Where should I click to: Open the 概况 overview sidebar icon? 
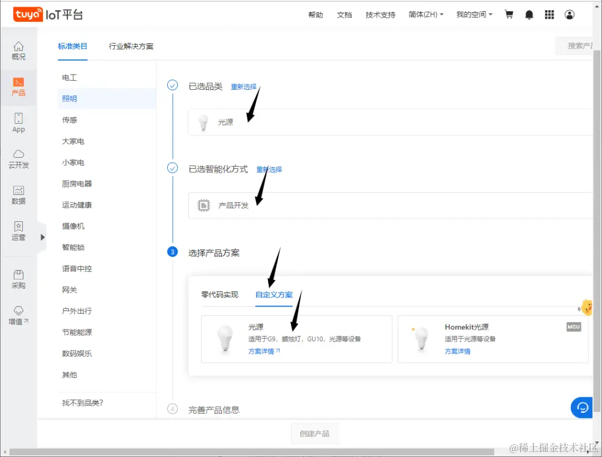tap(18, 51)
